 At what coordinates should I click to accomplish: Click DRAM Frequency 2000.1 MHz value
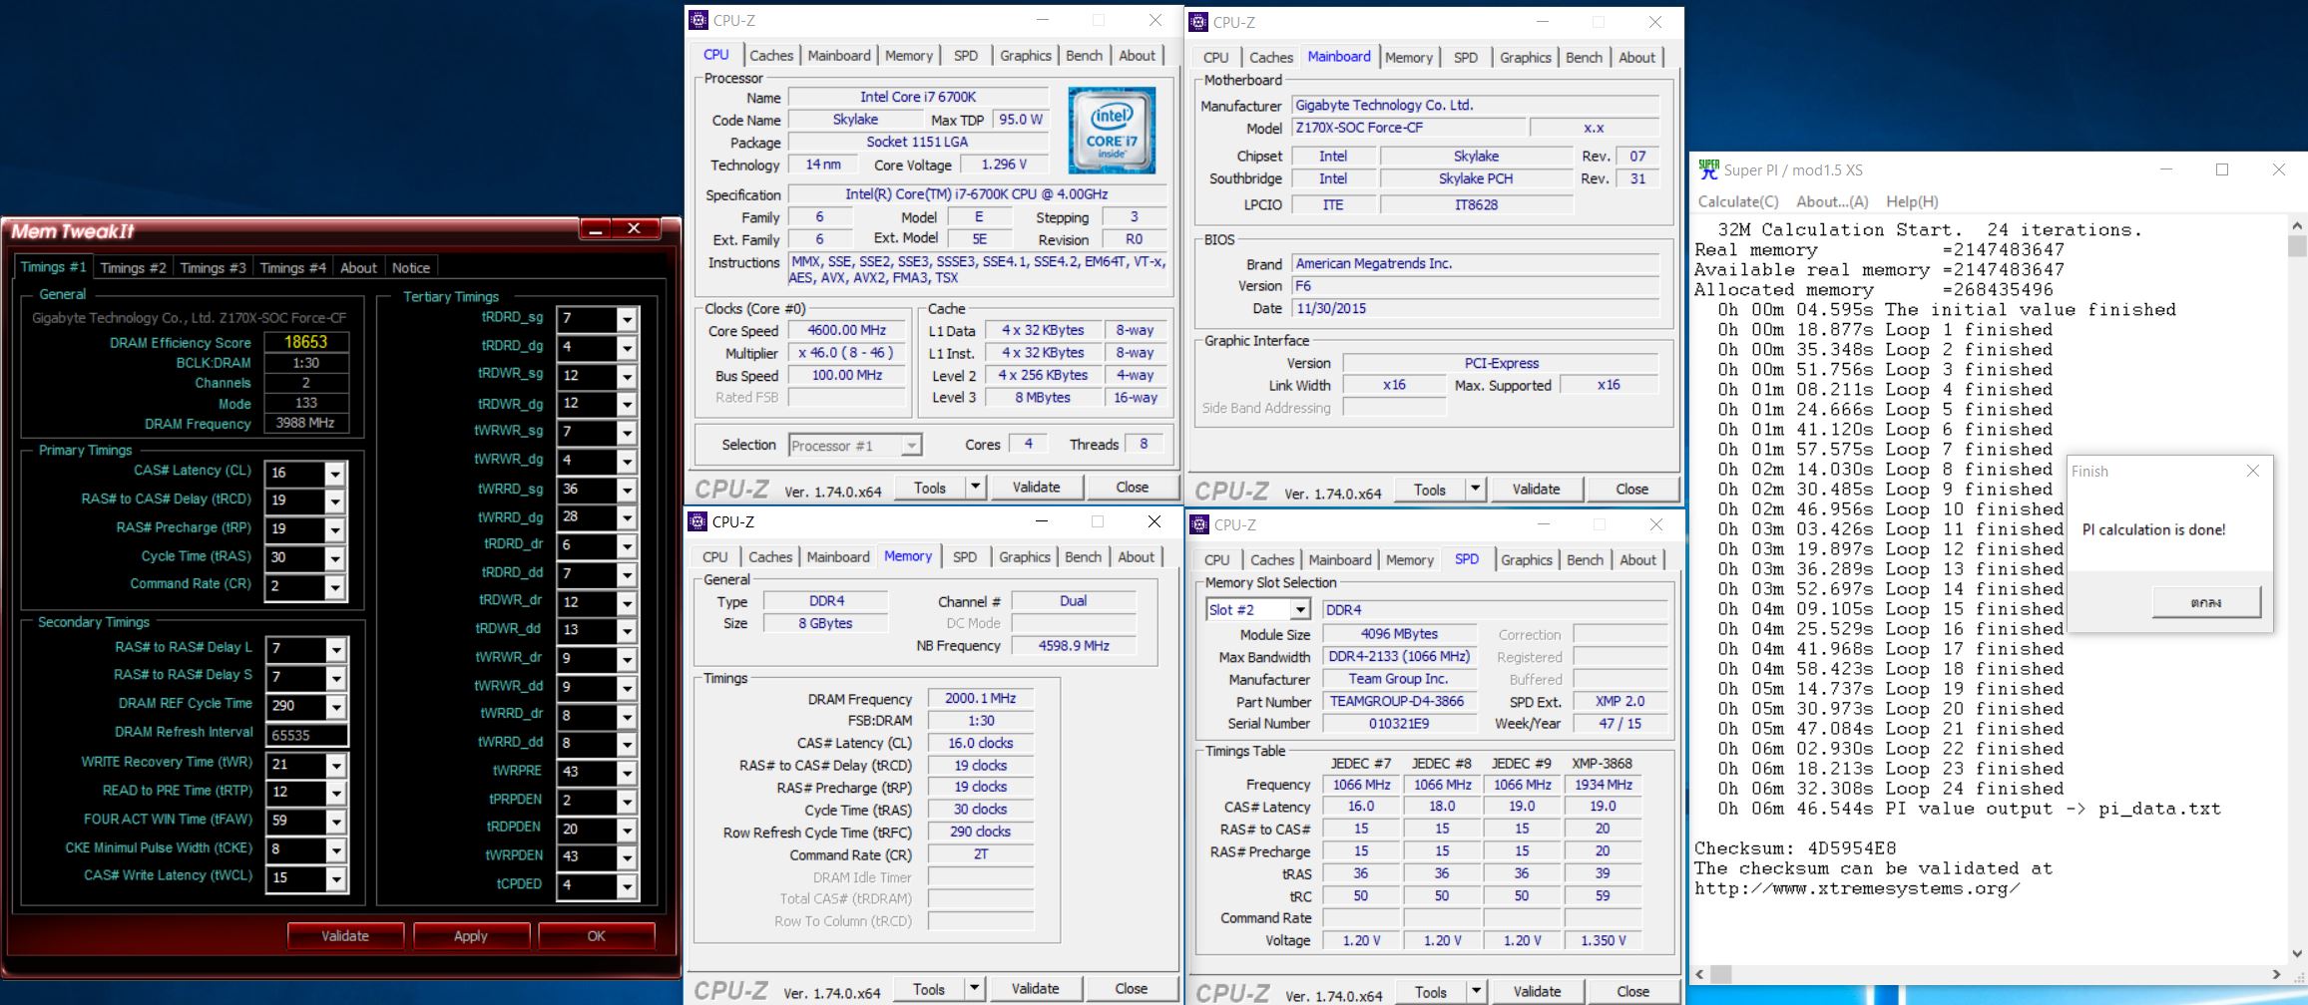(981, 699)
